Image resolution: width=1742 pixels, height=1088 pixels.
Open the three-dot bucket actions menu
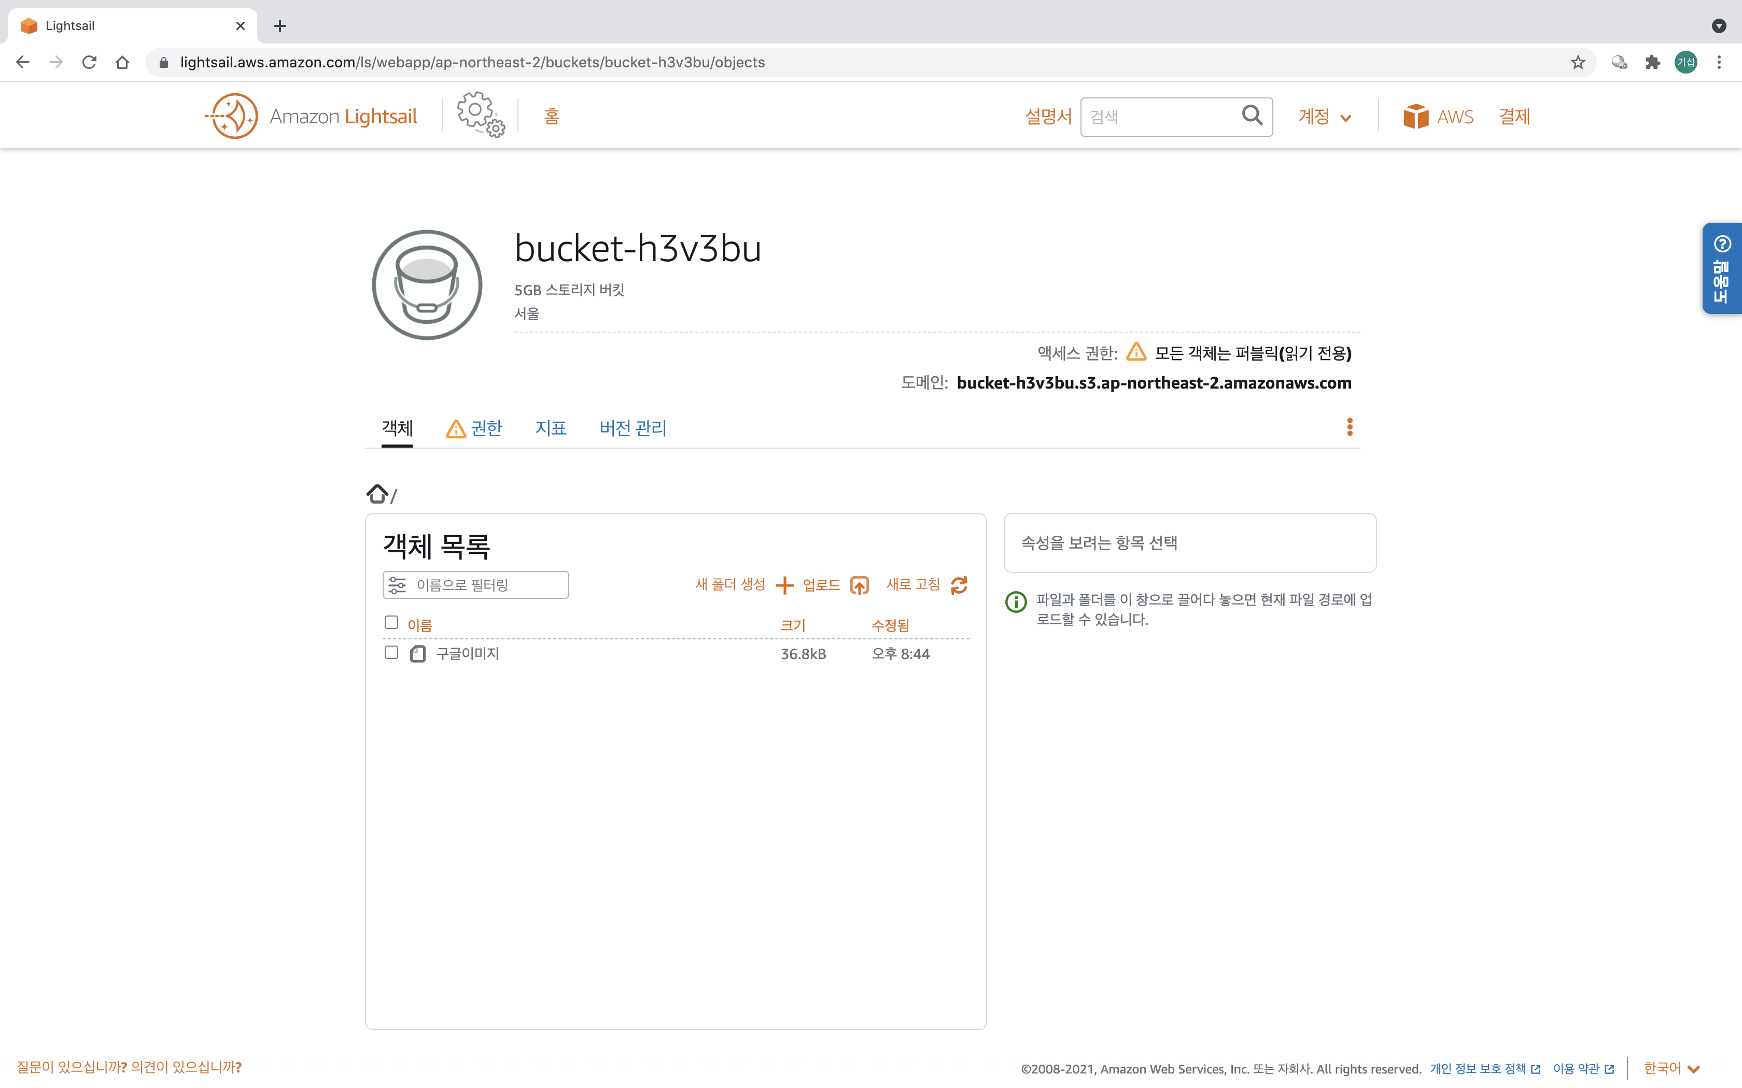[x=1350, y=427]
